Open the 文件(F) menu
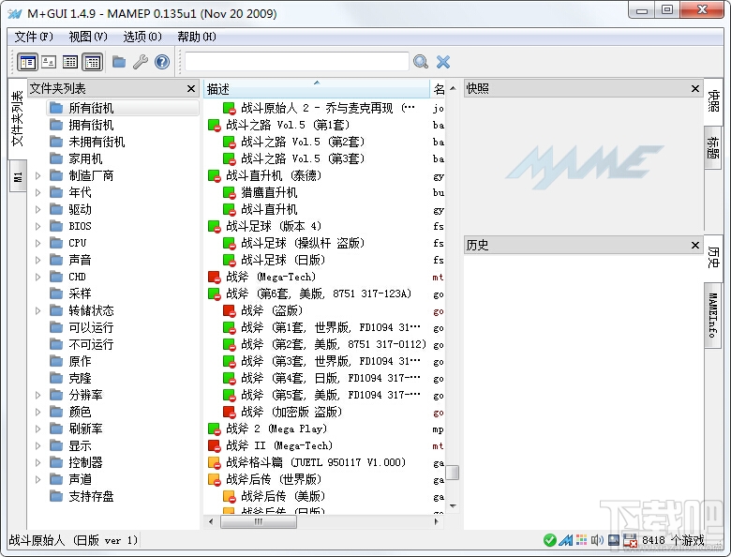The height and width of the screenshot is (557, 731). tap(34, 37)
